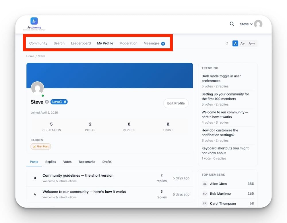Click Welcome & Introductions under Community guidelines
This screenshot has height=223, width=287.
[x=59, y=181]
